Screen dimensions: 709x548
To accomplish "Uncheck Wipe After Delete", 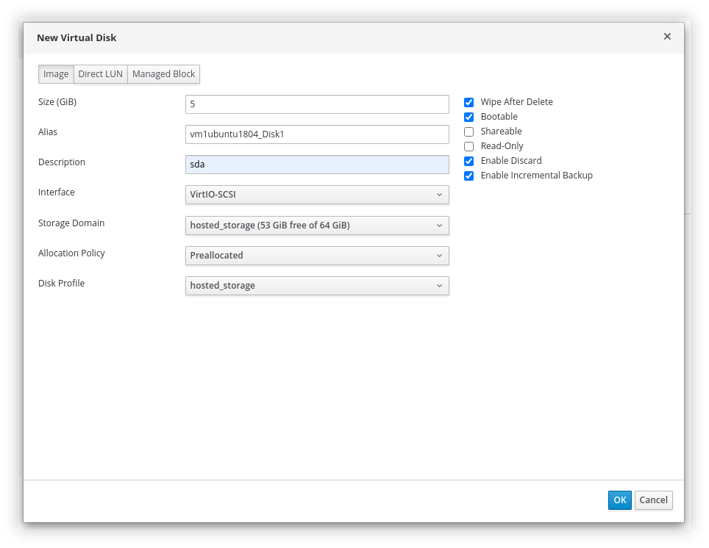I will pos(468,102).
